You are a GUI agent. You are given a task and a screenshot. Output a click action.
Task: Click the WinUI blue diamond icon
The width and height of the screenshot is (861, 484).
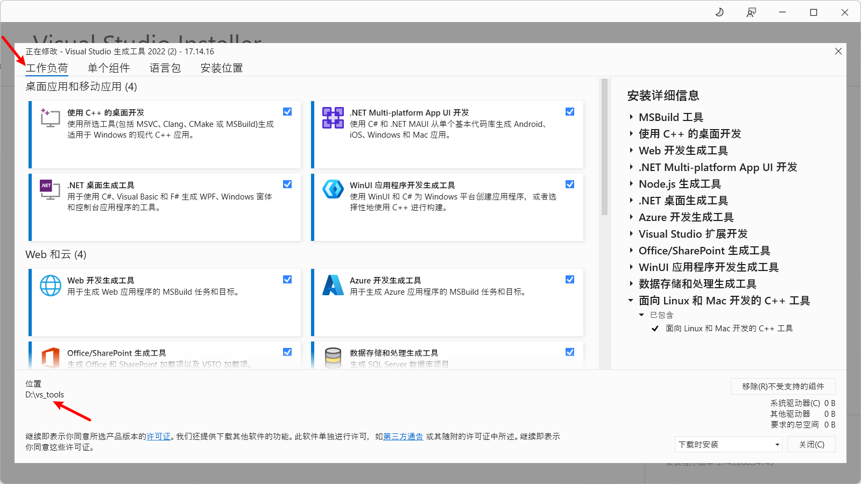point(333,189)
